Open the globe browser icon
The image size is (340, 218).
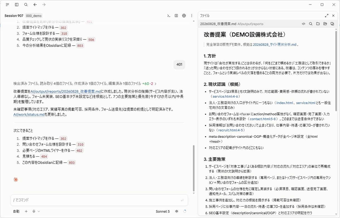184,16
